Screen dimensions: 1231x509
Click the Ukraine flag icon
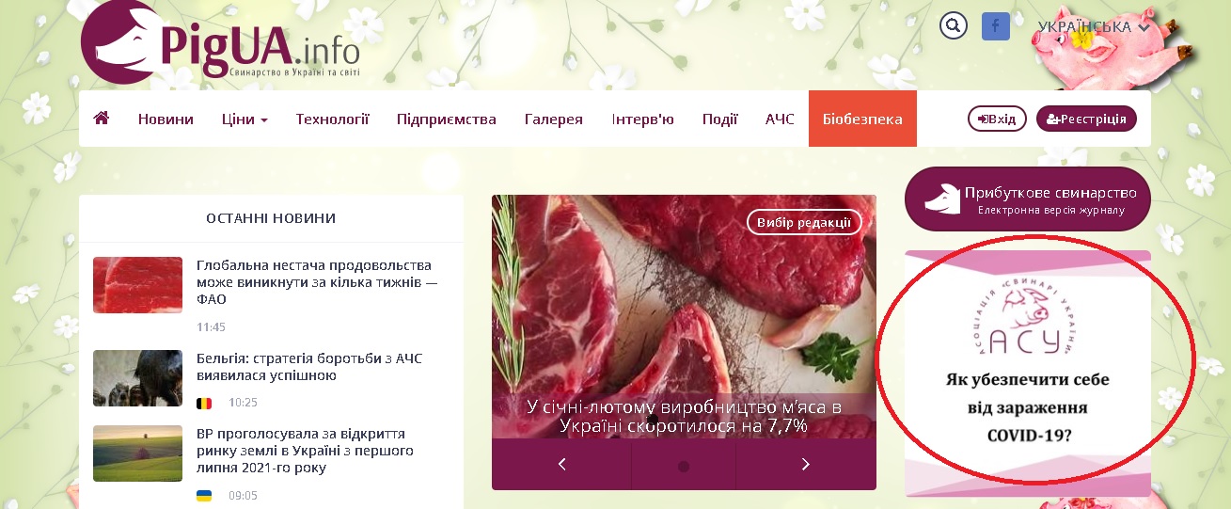tap(204, 496)
